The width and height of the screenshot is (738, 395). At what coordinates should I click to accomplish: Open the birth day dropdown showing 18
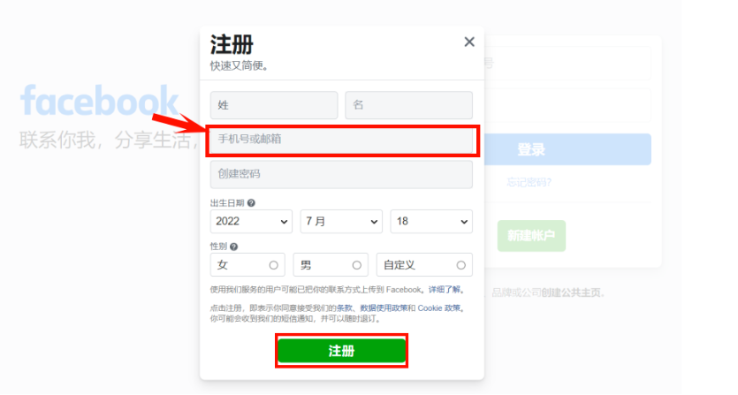click(x=431, y=221)
